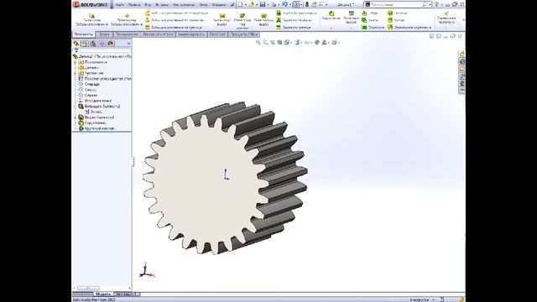Viewport: 537px width, 302px height.
Task: Select the Справа plane in tree
Action: click(x=91, y=95)
